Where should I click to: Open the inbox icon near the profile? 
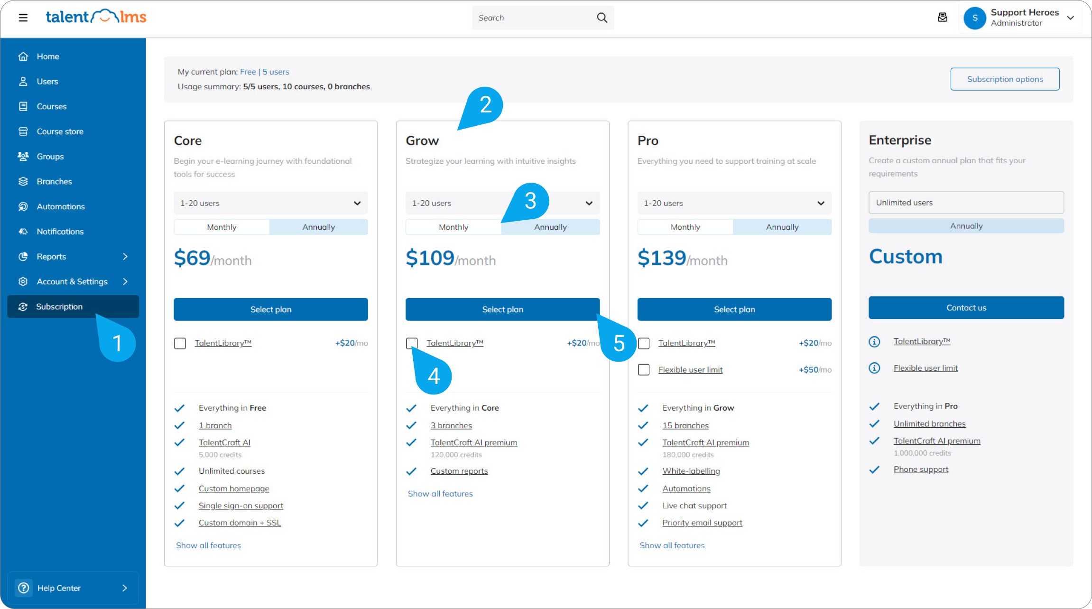(943, 18)
